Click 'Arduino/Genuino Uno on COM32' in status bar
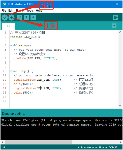The image size is (123, 150). (98, 147)
